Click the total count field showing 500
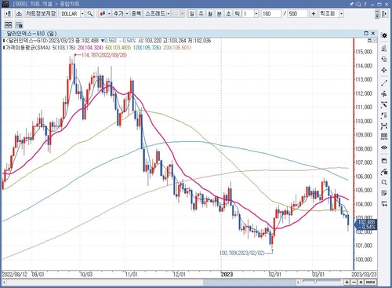 point(298,13)
